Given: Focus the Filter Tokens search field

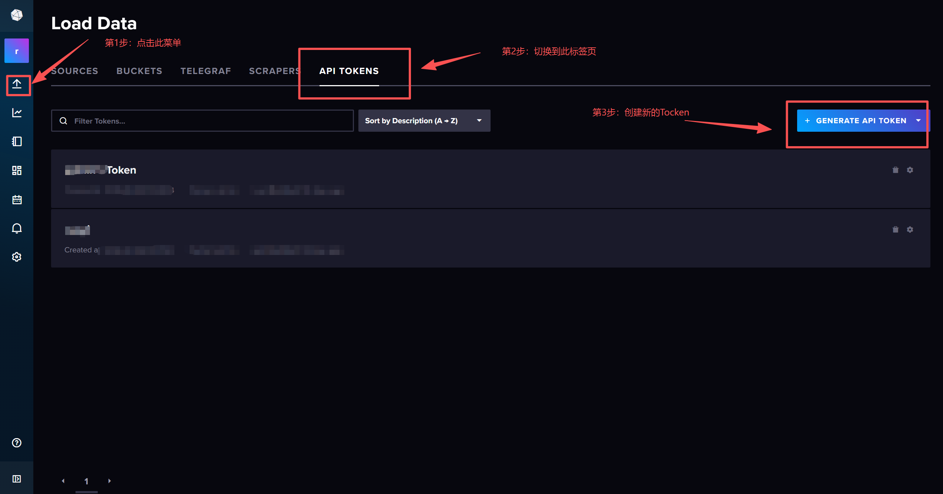Looking at the screenshot, I should coord(207,121).
